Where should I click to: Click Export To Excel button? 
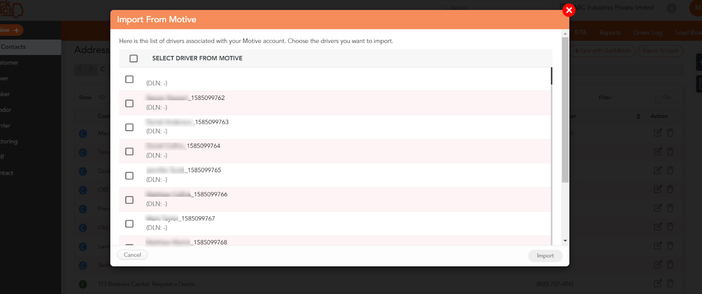click(x=660, y=51)
